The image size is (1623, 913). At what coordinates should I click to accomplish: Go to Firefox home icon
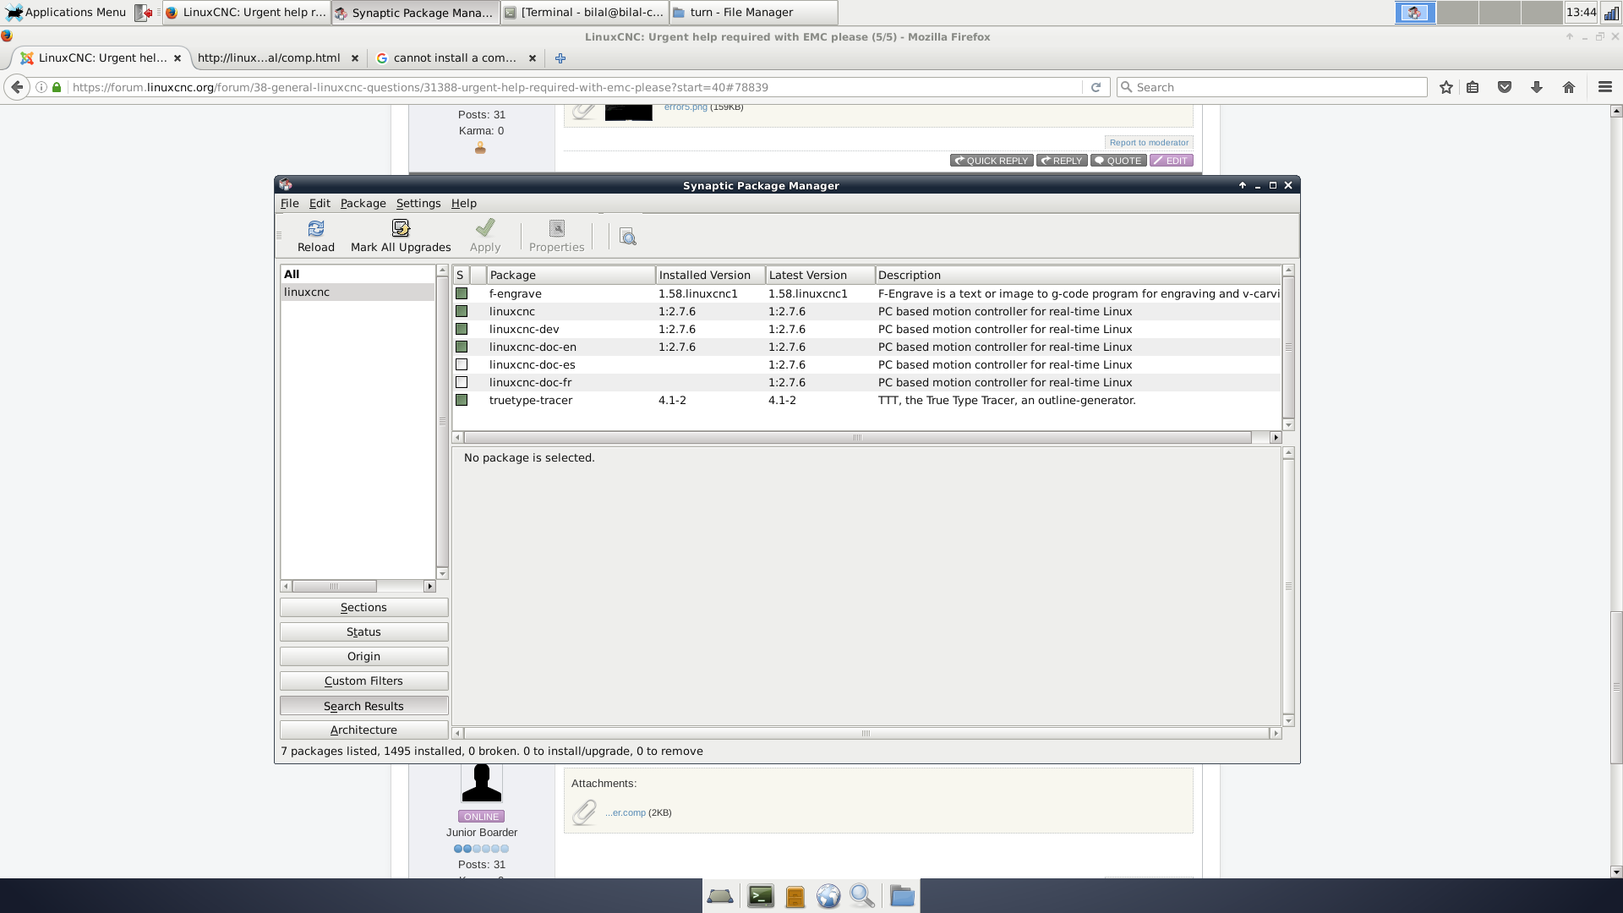pyautogui.click(x=1569, y=87)
